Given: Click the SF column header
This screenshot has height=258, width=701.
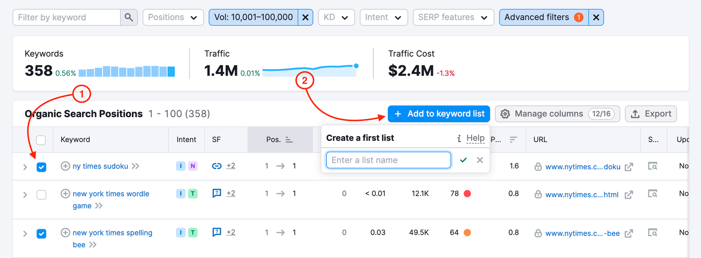Looking at the screenshot, I should point(216,139).
